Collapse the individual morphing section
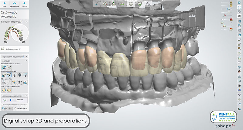This screenshot has width=243, height=130. pos(26,96)
